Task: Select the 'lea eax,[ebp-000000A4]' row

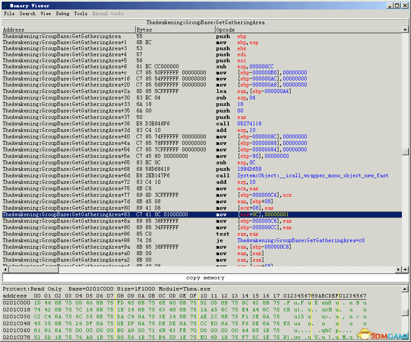Action: (202, 91)
